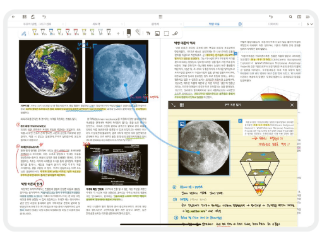Open search with the magnifier icon
The width and height of the screenshot is (322, 241).
coord(290,16)
